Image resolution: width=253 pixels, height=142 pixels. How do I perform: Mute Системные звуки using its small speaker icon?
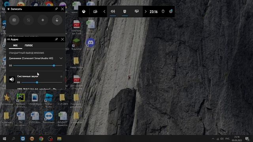(x=19, y=82)
